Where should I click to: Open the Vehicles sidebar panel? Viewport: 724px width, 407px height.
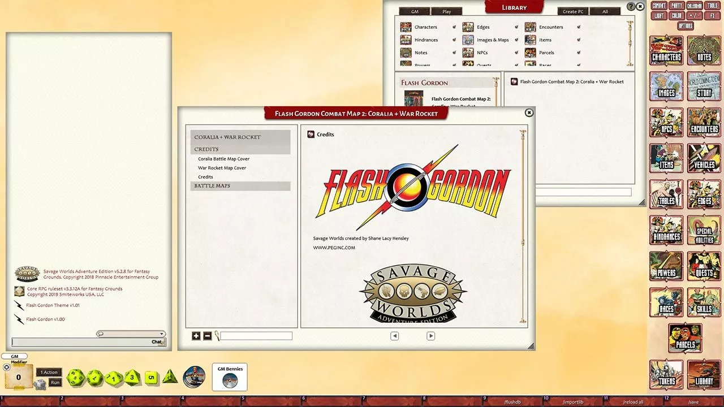[x=704, y=159]
